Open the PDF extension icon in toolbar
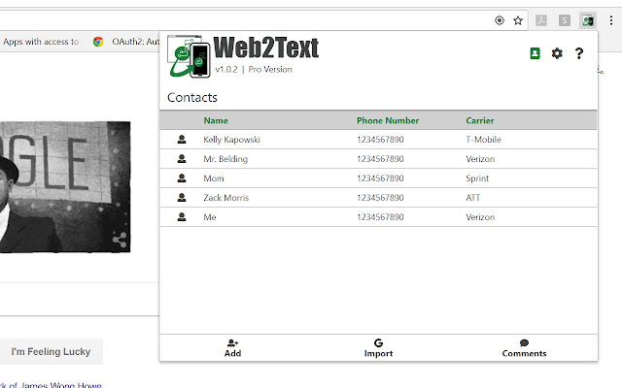The height and width of the screenshot is (388, 622). point(541,20)
